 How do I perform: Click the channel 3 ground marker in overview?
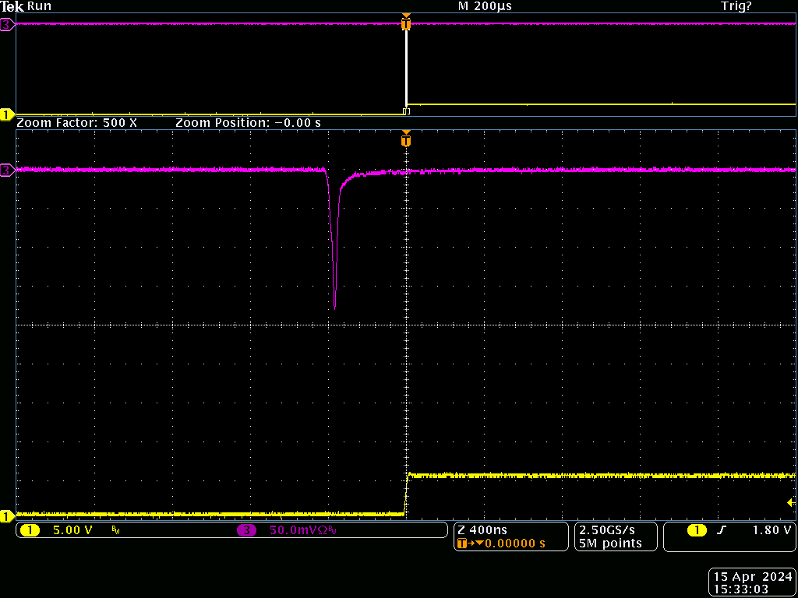click(x=7, y=25)
